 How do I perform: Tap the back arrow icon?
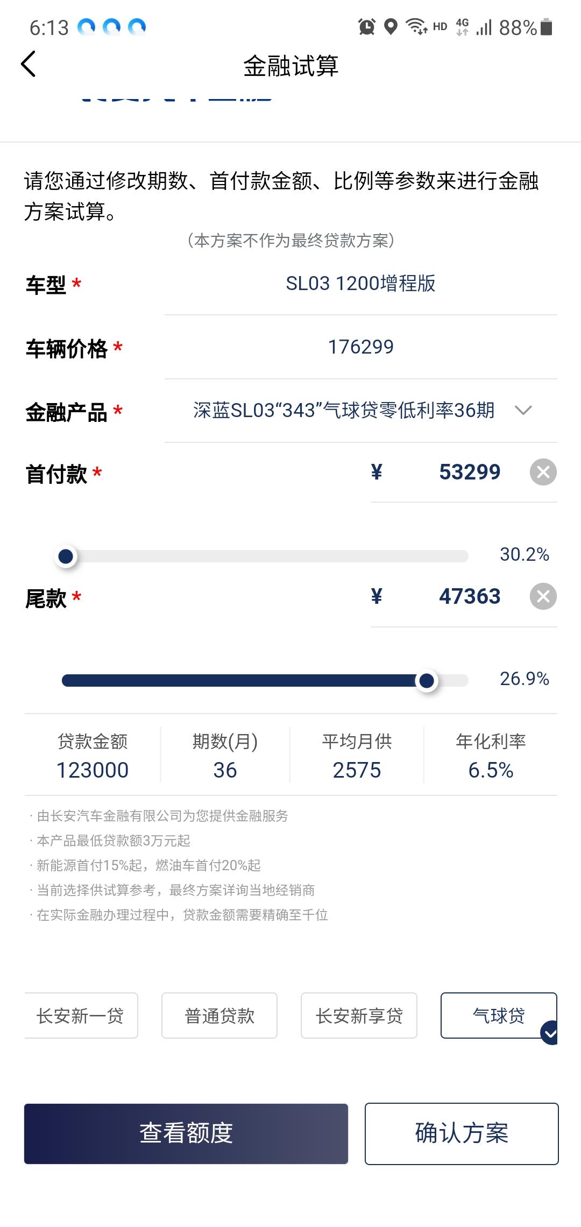29,65
